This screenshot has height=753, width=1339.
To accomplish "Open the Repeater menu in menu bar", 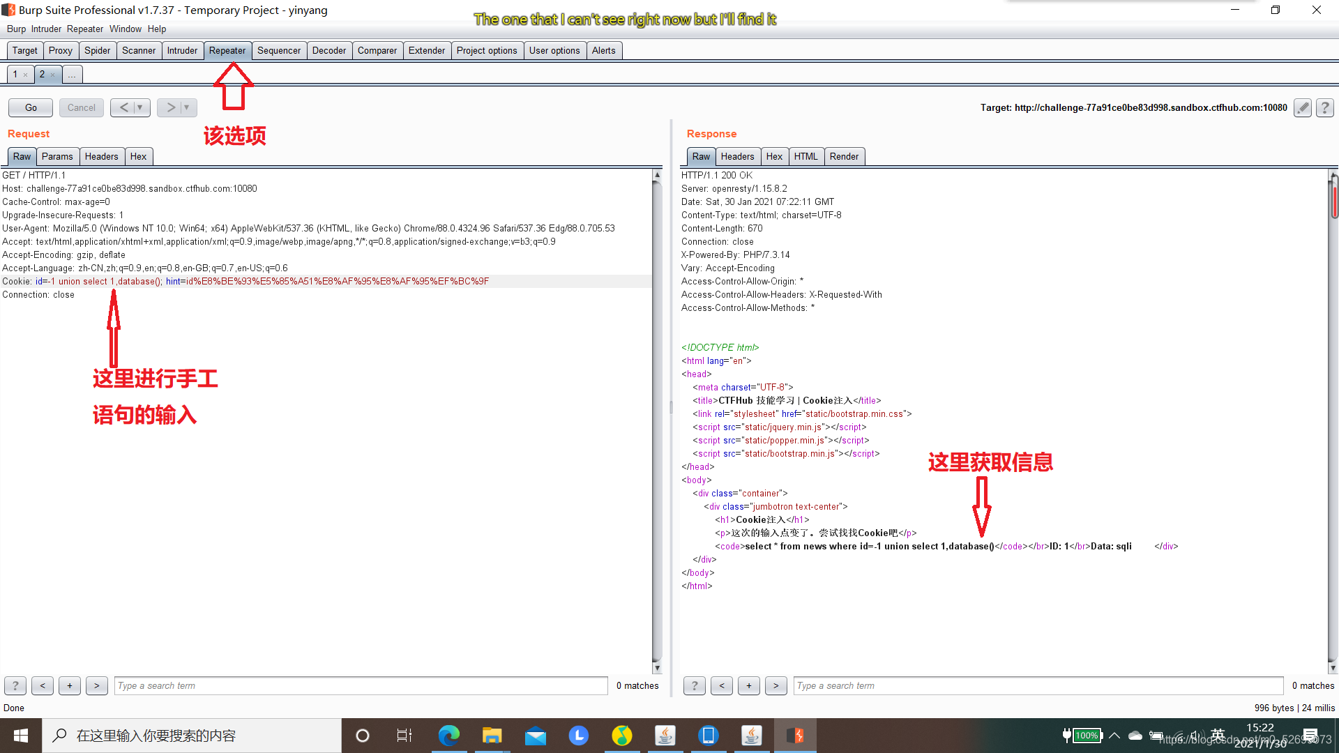I will click(85, 29).
